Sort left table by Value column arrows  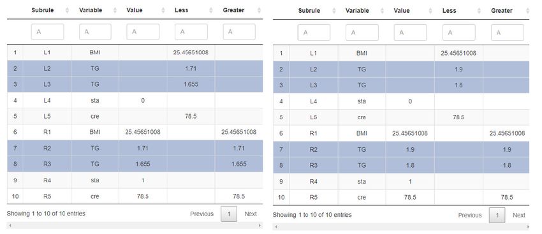(163, 10)
